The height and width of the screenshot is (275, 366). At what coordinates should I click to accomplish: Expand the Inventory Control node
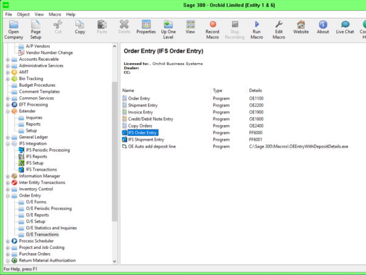pyautogui.click(x=8, y=189)
